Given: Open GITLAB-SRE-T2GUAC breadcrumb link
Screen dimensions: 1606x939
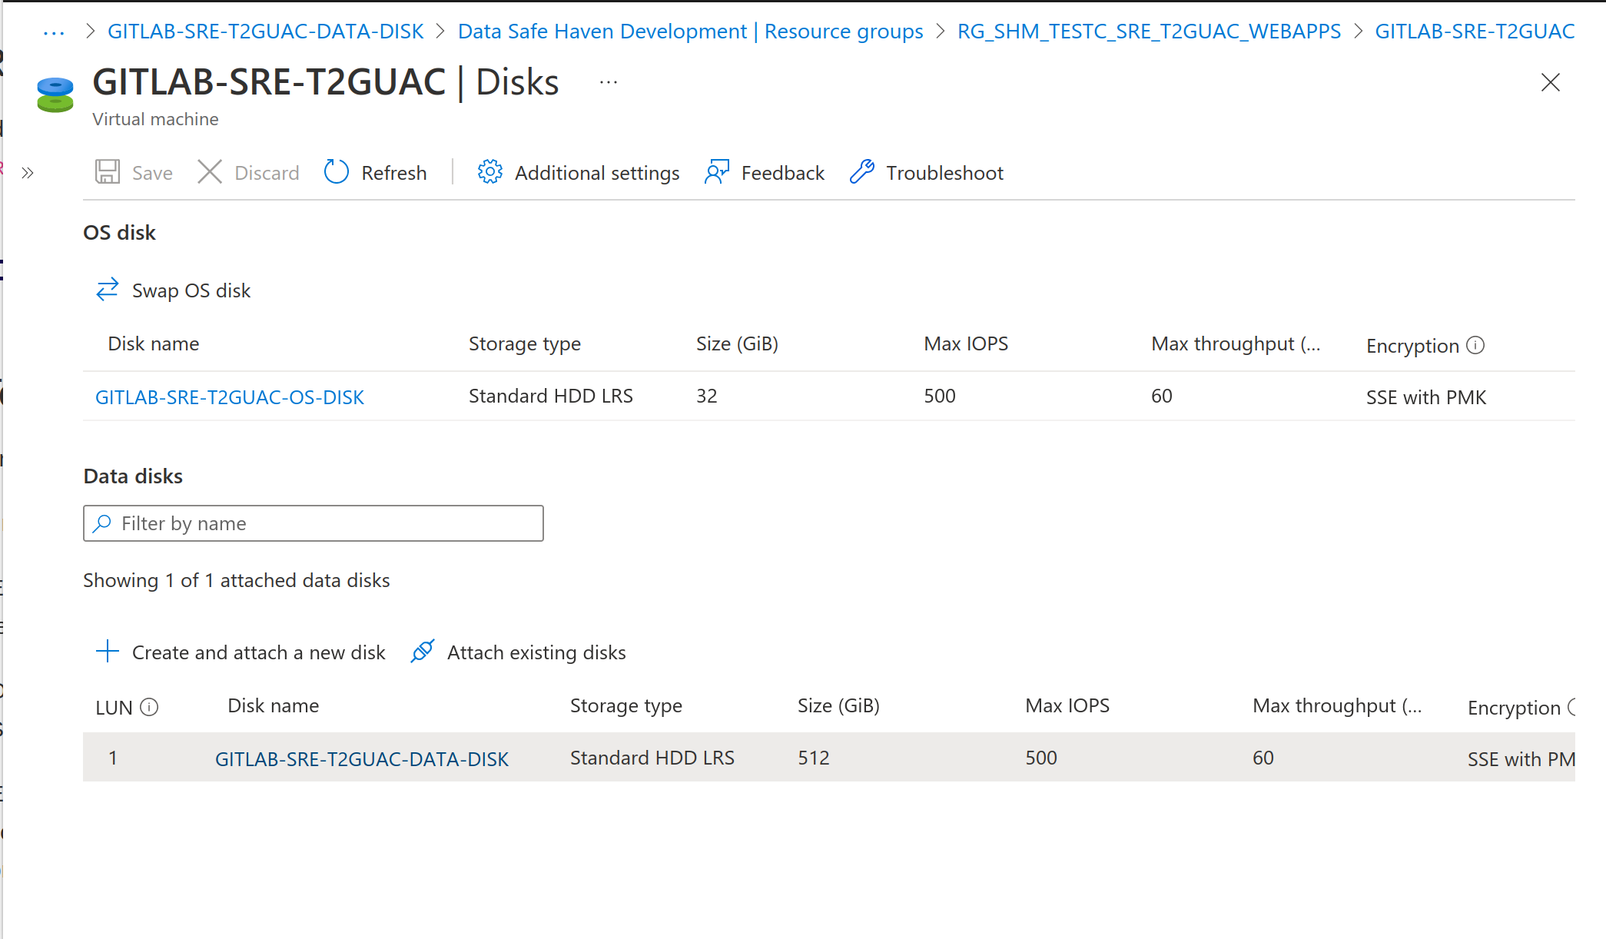Looking at the screenshot, I should [1475, 32].
